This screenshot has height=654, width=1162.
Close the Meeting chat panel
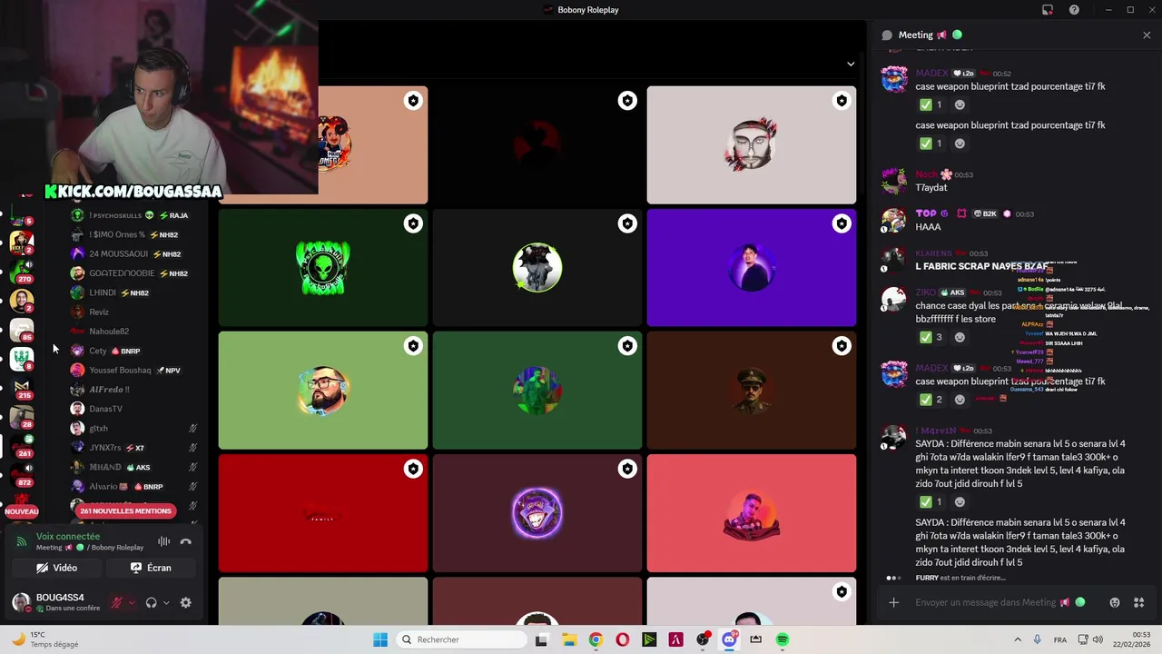[x=1147, y=35]
